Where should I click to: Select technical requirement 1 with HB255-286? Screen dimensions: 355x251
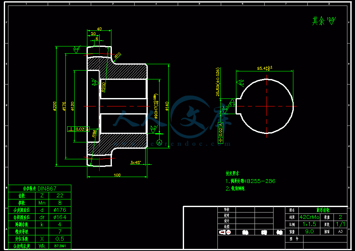(250, 181)
